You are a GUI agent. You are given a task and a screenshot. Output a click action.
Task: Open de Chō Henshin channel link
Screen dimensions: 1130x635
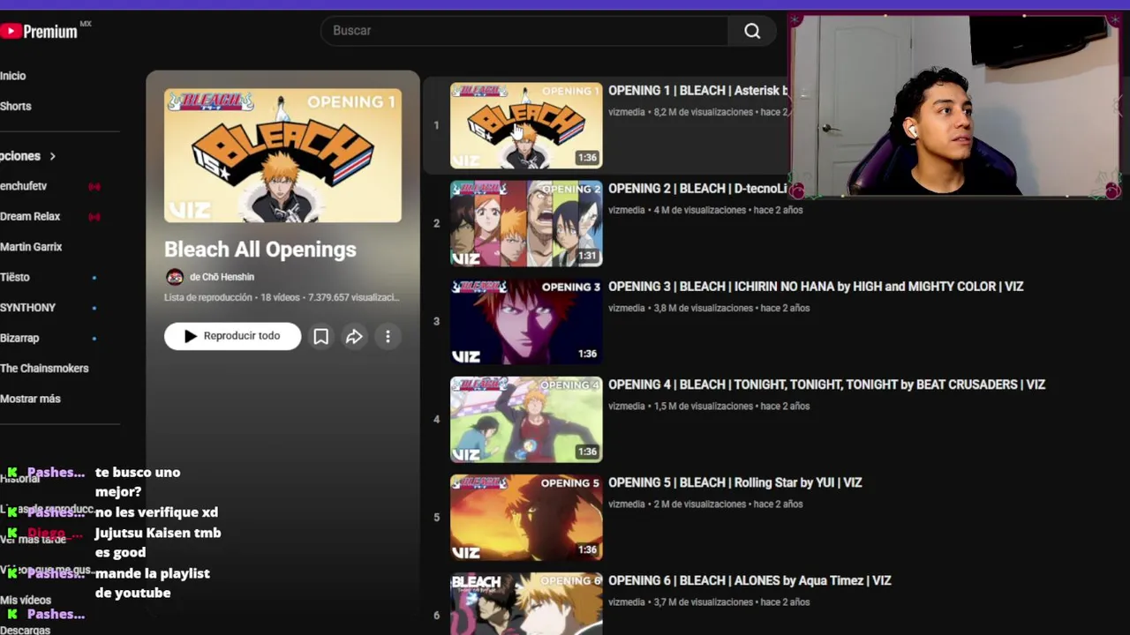point(222,277)
